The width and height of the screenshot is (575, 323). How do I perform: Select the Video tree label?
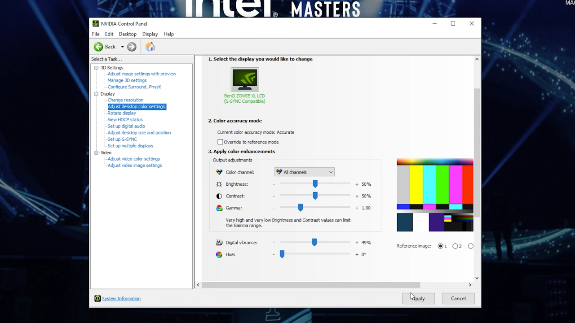point(106,153)
